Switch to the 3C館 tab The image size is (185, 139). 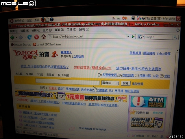40,74
